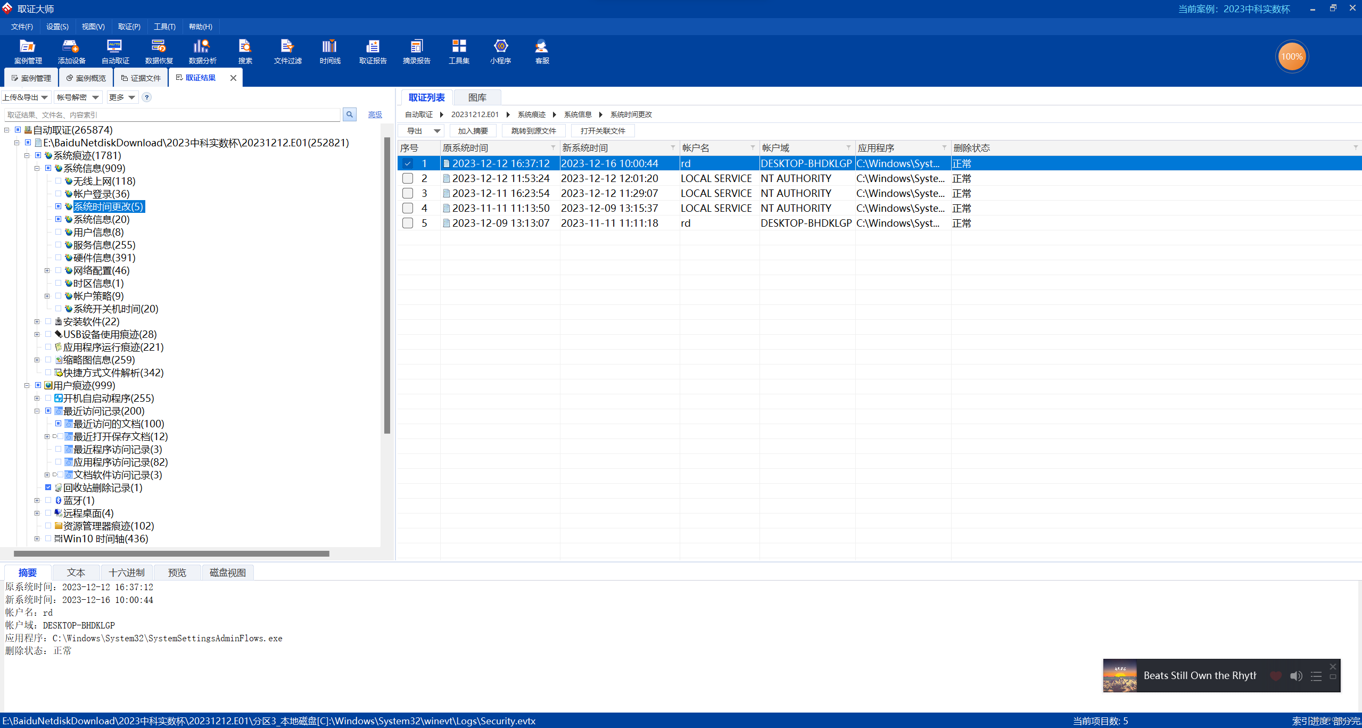This screenshot has height=728, width=1362.
Task: Open the 取证(P) menu
Action: tap(129, 27)
